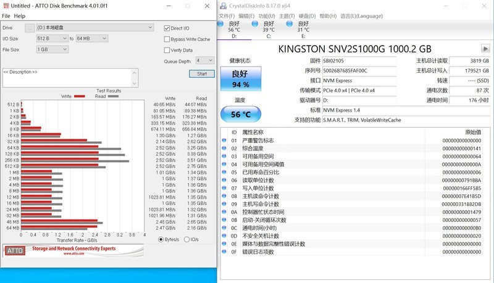Viewport: 494px width, 283px height.
Task: Click the status orb of attribute 0B
Action: click(x=224, y=219)
